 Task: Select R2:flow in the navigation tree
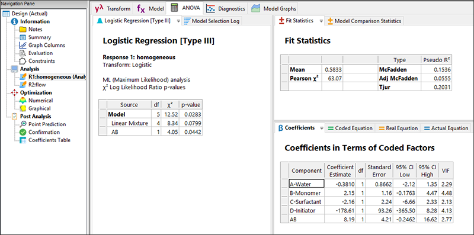37,85
